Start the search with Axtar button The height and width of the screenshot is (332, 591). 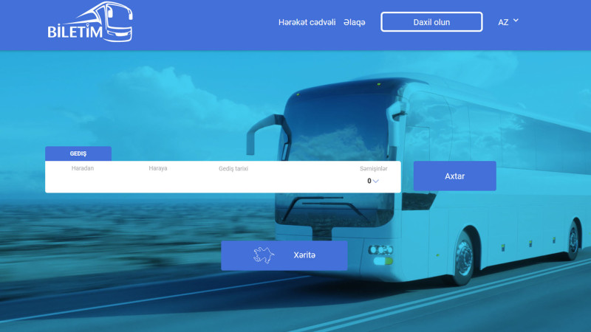[454, 176]
